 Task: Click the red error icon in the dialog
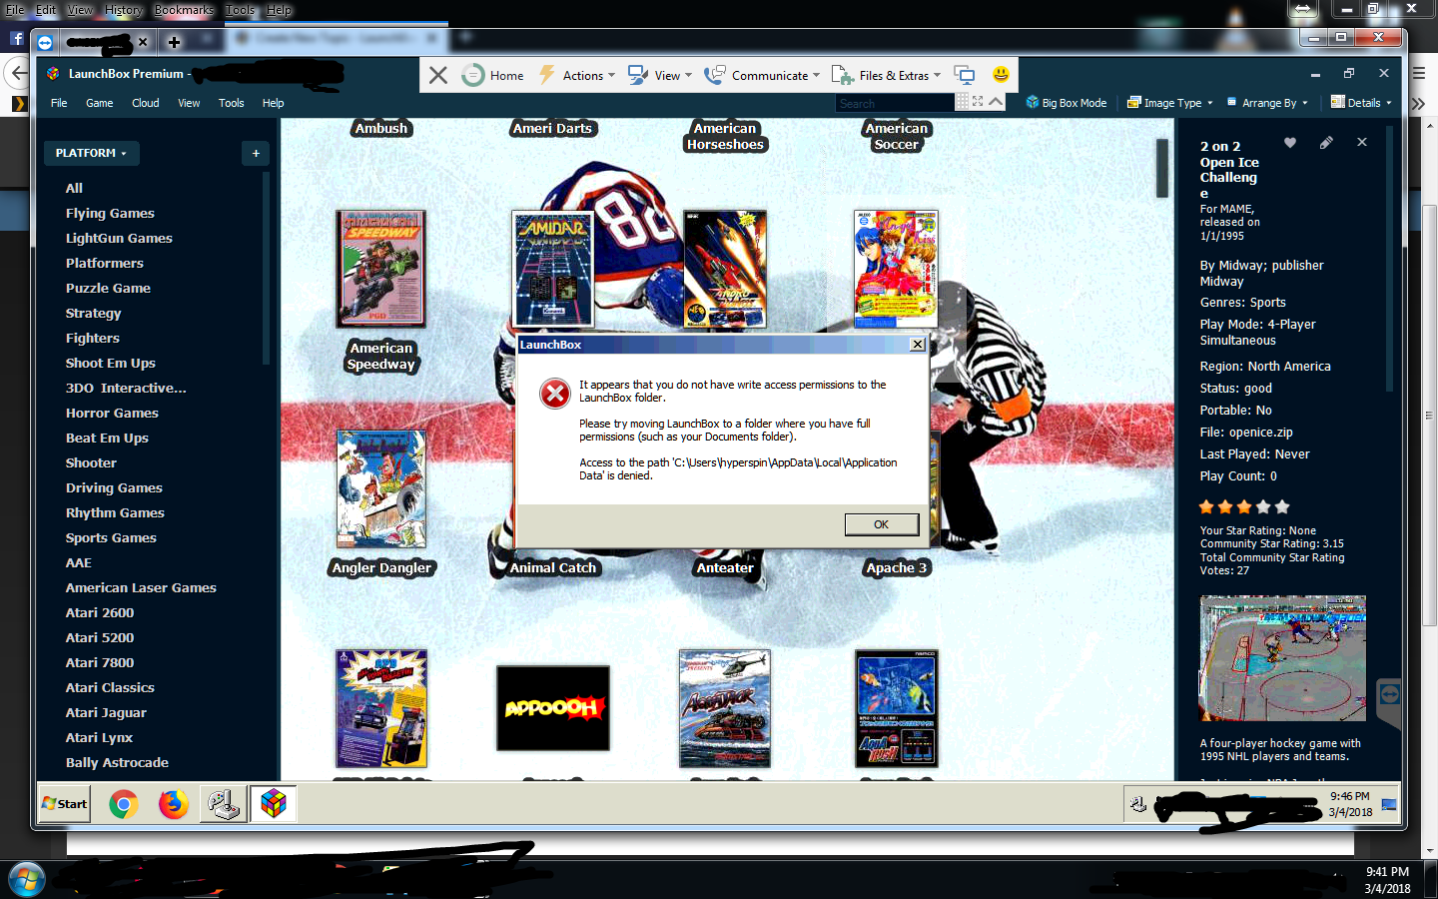(555, 394)
